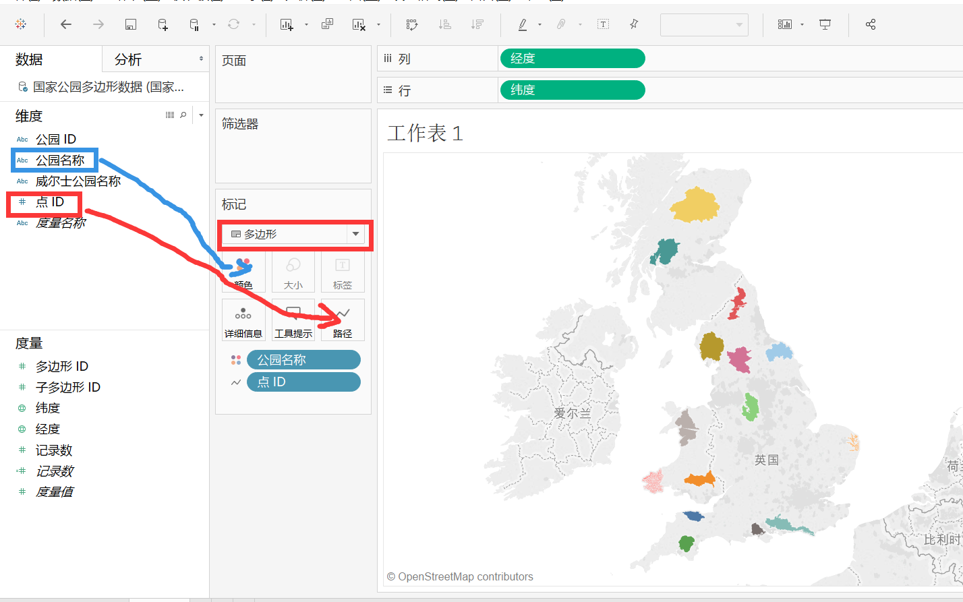963x602 pixels.
Task: Search fields in the dimensions pane
Action: (x=183, y=115)
